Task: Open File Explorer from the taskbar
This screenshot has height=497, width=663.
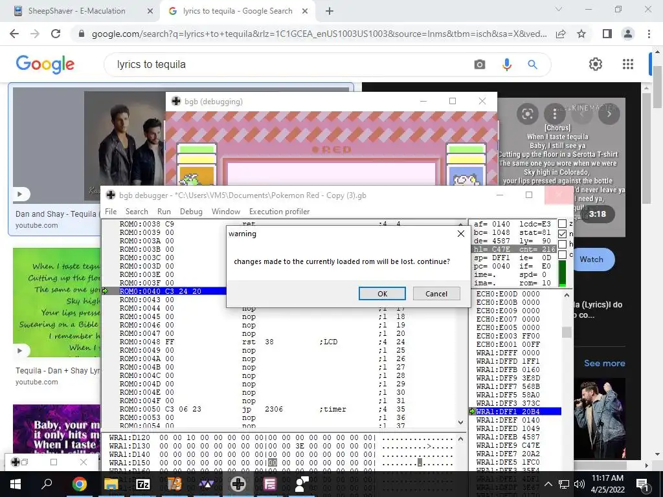Action: tap(111, 484)
